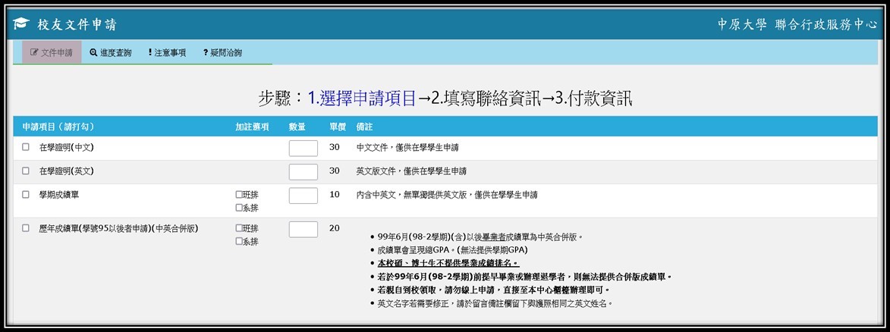Click the question mark icon beside 疑問洽詢
890x332 pixels.
click(x=206, y=52)
